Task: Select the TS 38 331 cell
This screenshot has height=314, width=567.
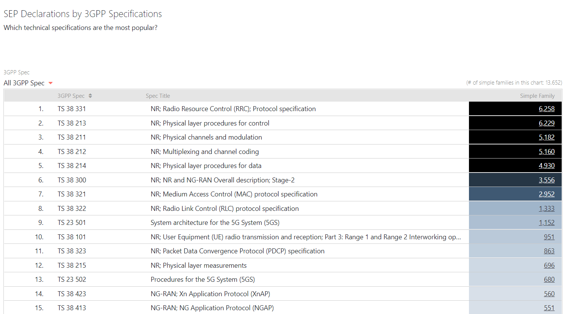Action: click(72, 109)
